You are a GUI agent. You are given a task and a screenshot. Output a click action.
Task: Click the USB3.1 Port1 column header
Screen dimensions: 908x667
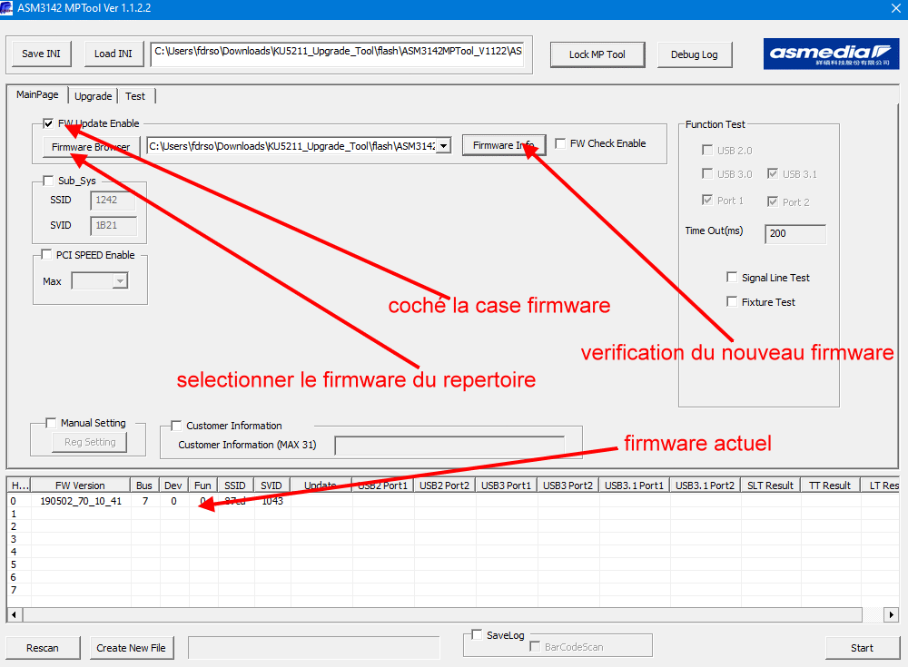(x=634, y=486)
